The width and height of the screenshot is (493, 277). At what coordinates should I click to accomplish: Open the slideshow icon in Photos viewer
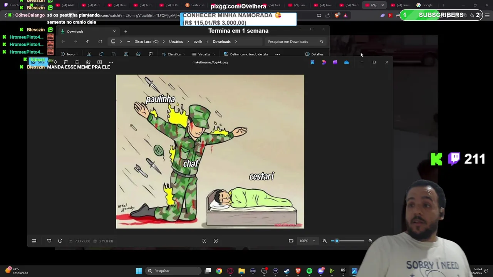pyautogui.click(x=99, y=62)
